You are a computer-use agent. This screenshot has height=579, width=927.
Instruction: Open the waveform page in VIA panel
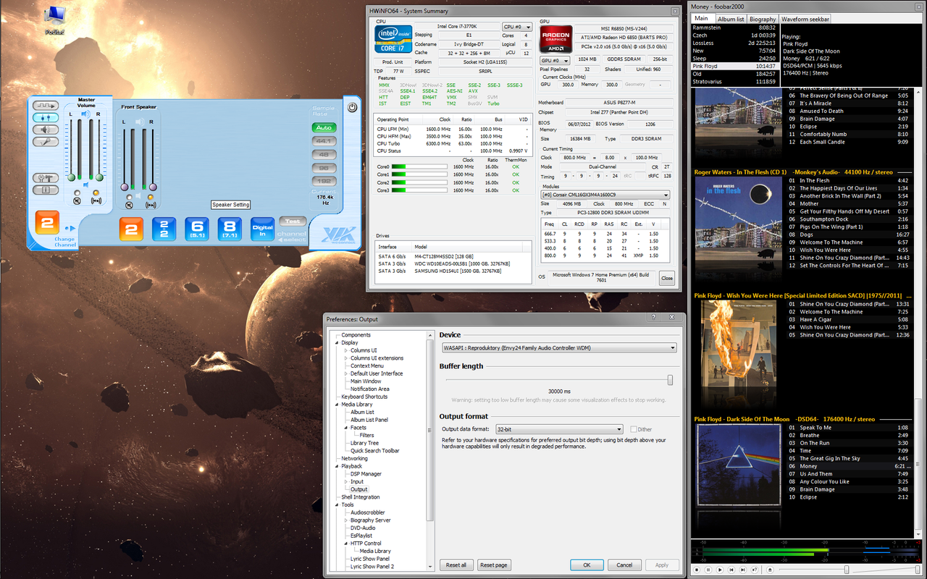click(46, 106)
